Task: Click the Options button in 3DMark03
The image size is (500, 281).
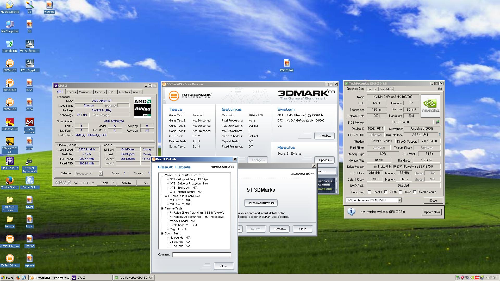Action: pos(324,160)
